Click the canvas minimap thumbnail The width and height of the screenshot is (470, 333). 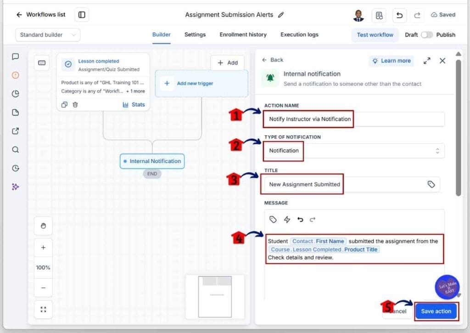215,297
